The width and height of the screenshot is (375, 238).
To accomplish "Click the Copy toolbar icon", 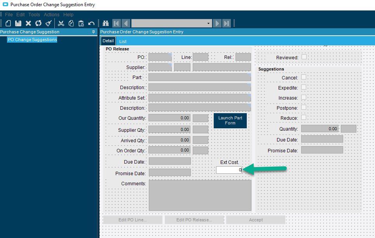I will (71, 23).
